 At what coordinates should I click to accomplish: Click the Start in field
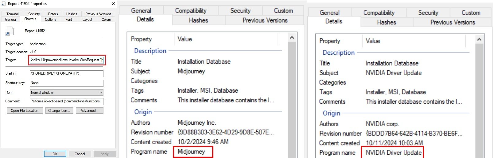click(67, 73)
